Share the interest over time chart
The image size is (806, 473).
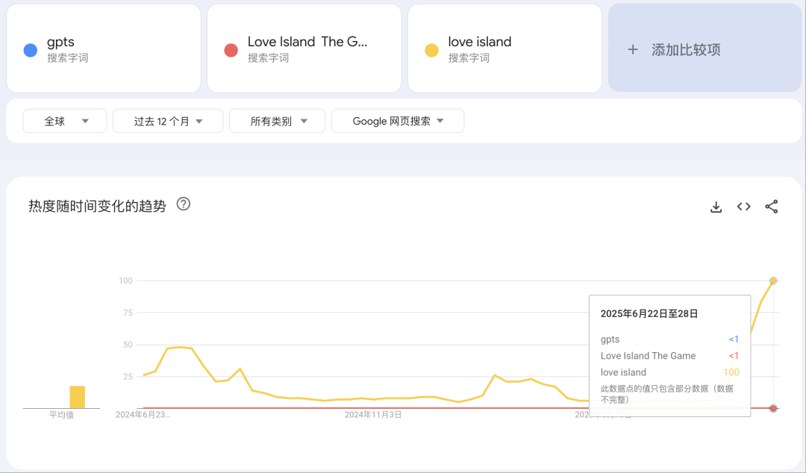coord(772,207)
